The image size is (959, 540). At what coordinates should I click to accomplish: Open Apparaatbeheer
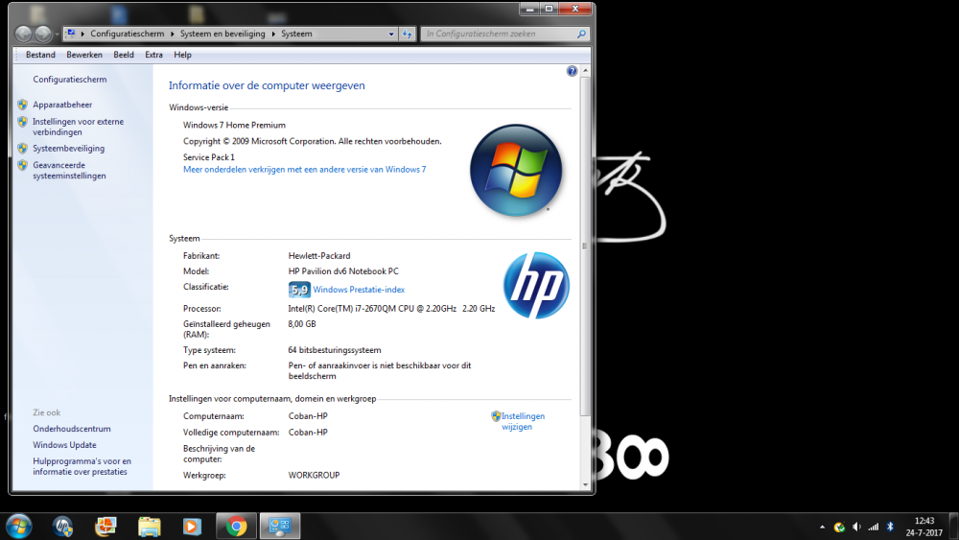click(62, 105)
